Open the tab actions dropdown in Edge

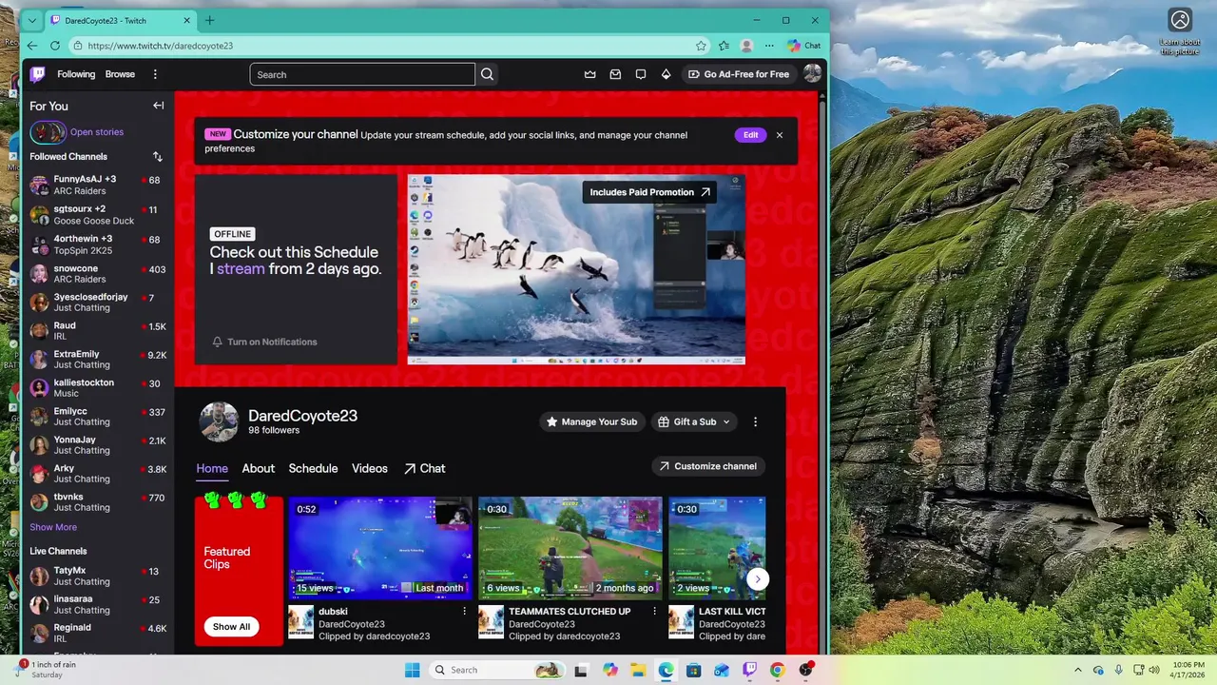pos(32,20)
